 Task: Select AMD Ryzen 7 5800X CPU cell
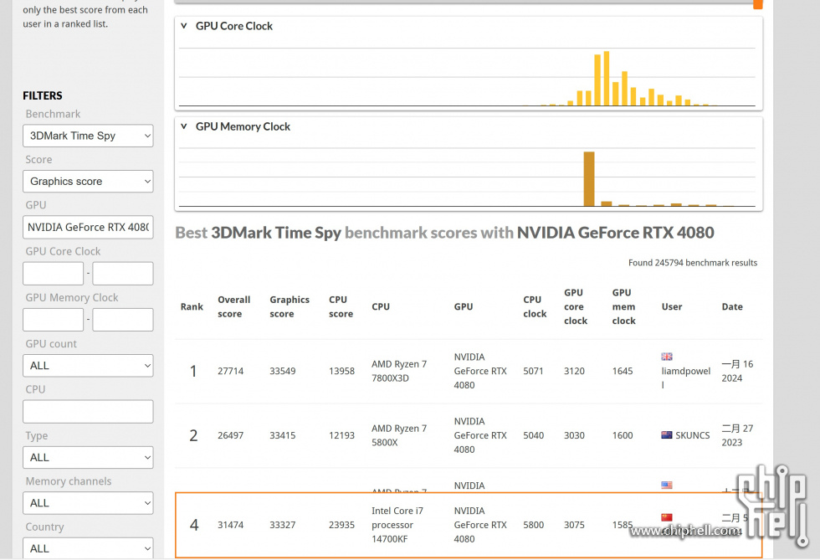point(399,435)
